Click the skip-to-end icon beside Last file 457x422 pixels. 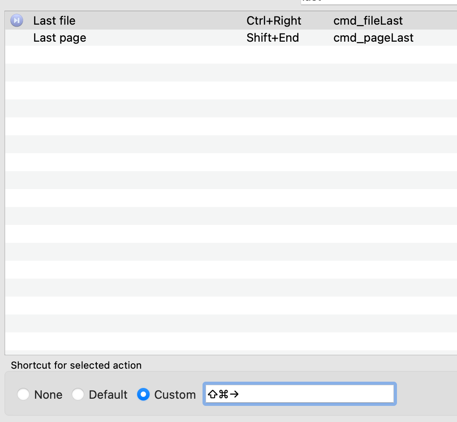click(x=17, y=21)
